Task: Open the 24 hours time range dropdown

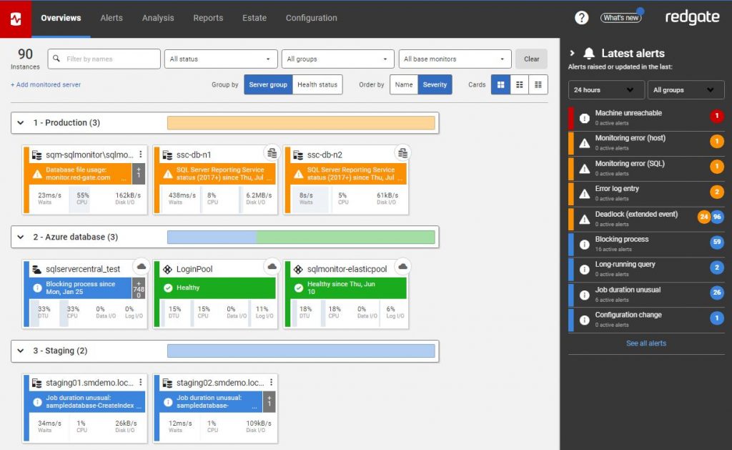Action: pyautogui.click(x=605, y=89)
